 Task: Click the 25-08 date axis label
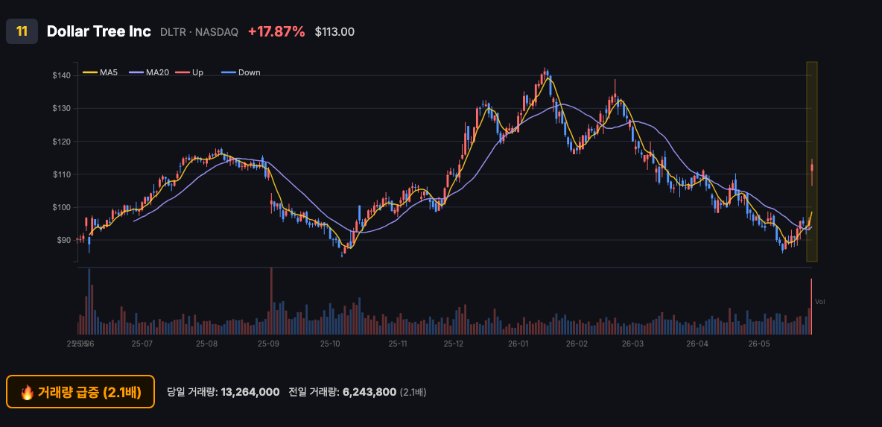coord(207,344)
